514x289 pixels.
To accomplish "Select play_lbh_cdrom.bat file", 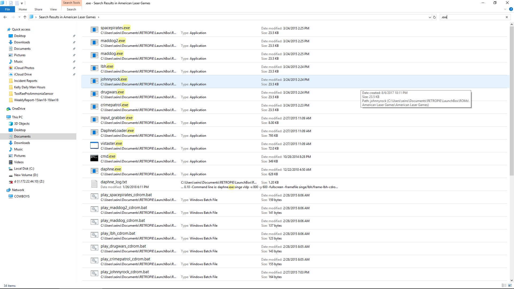I will tap(294, 236).
